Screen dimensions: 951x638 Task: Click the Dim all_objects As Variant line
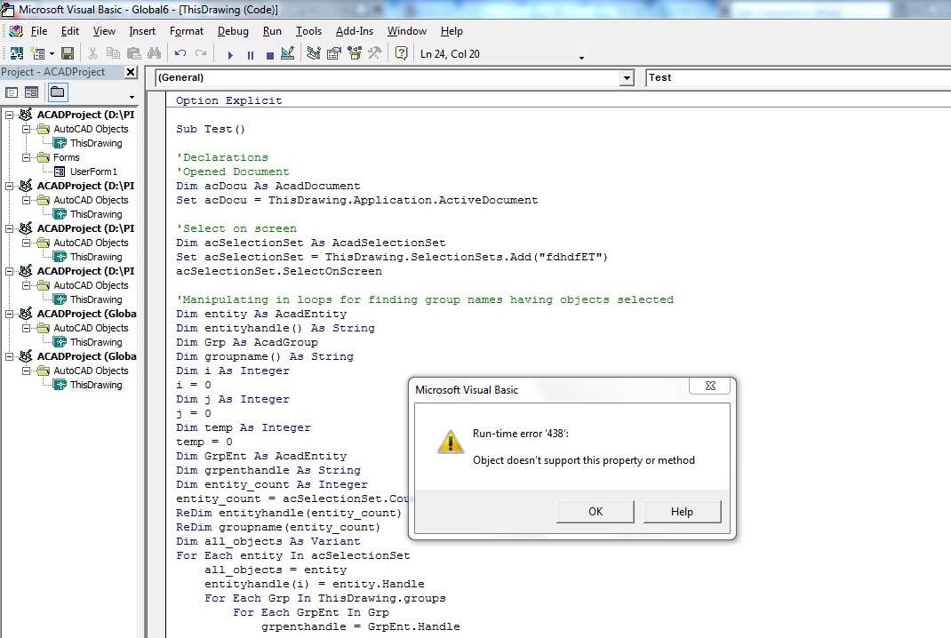(268, 541)
